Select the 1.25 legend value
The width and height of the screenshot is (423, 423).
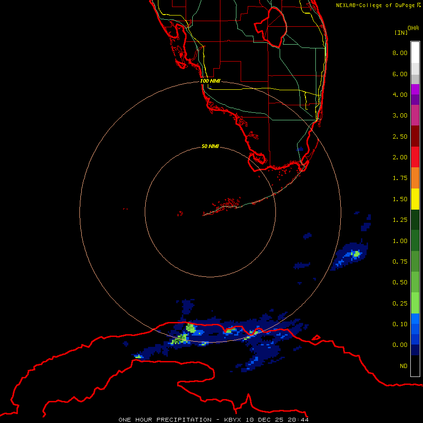coord(400,220)
